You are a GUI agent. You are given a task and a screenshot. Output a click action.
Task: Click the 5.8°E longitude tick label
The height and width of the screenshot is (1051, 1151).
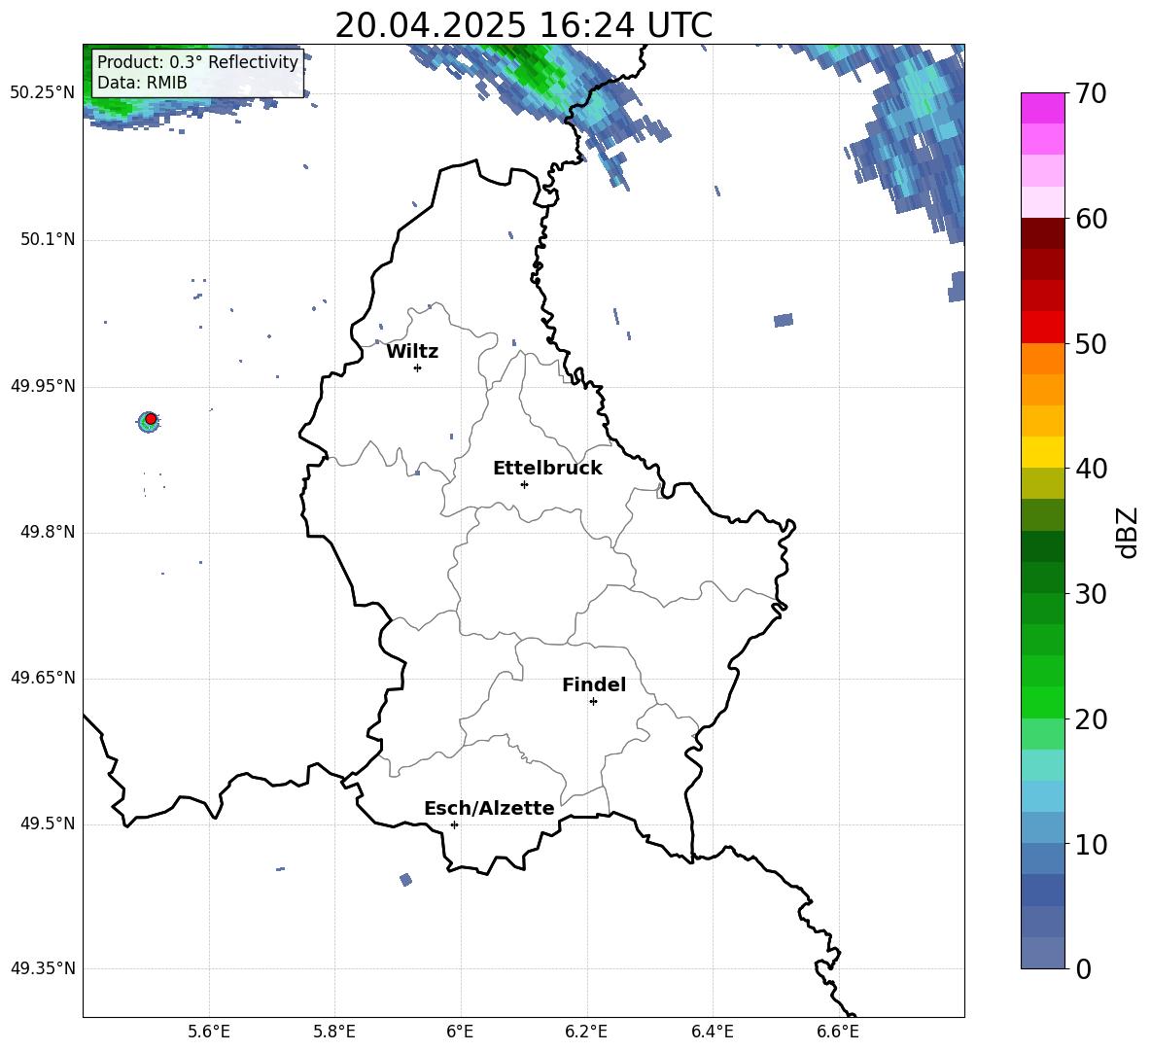click(x=334, y=1032)
